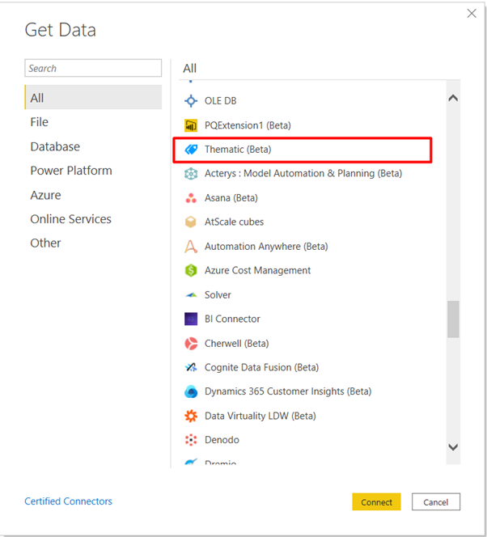Click the connector list scrollbar thumb
The image size is (487, 537).
(453, 319)
